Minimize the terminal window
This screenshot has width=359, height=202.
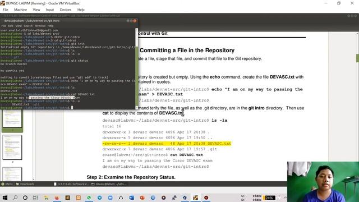coord(128,21)
